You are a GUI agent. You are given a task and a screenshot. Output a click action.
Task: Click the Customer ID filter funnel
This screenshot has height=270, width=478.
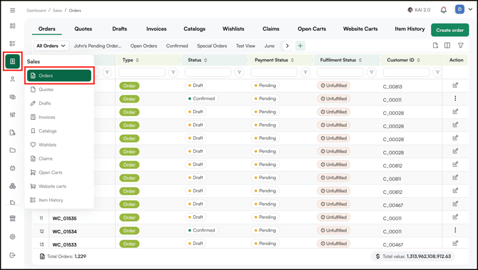(x=437, y=72)
